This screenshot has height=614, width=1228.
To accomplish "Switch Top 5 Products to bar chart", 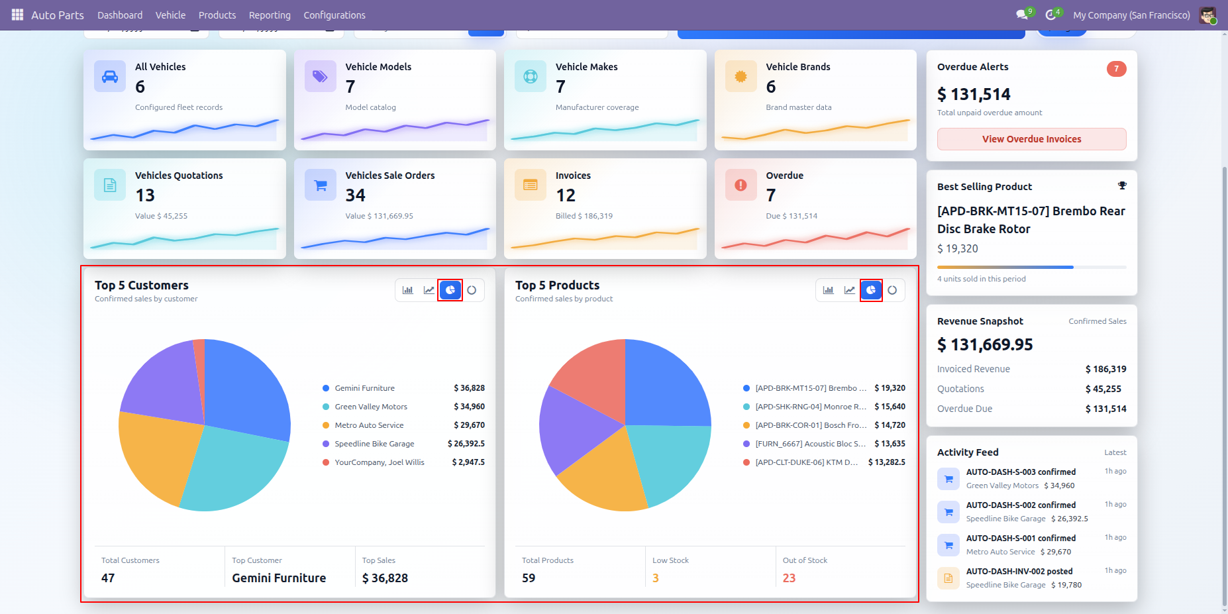I will [x=829, y=290].
